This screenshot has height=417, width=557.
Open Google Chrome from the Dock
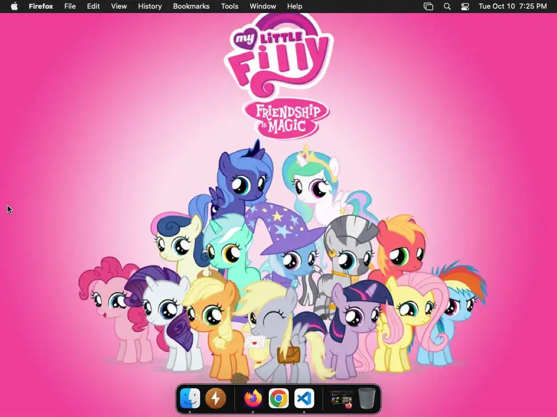(278, 398)
